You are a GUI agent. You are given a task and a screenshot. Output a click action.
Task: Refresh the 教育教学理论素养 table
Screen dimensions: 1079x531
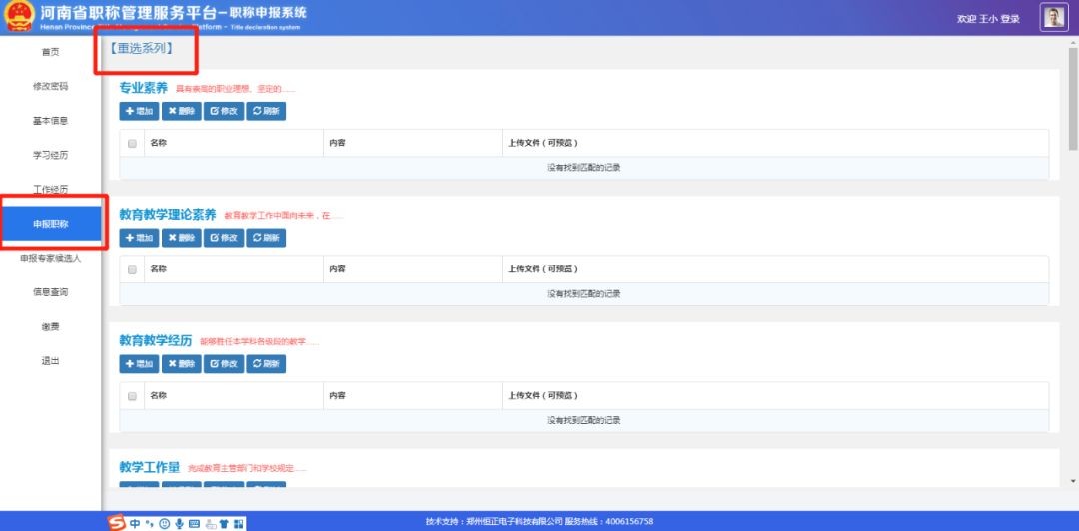[x=266, y=238]
